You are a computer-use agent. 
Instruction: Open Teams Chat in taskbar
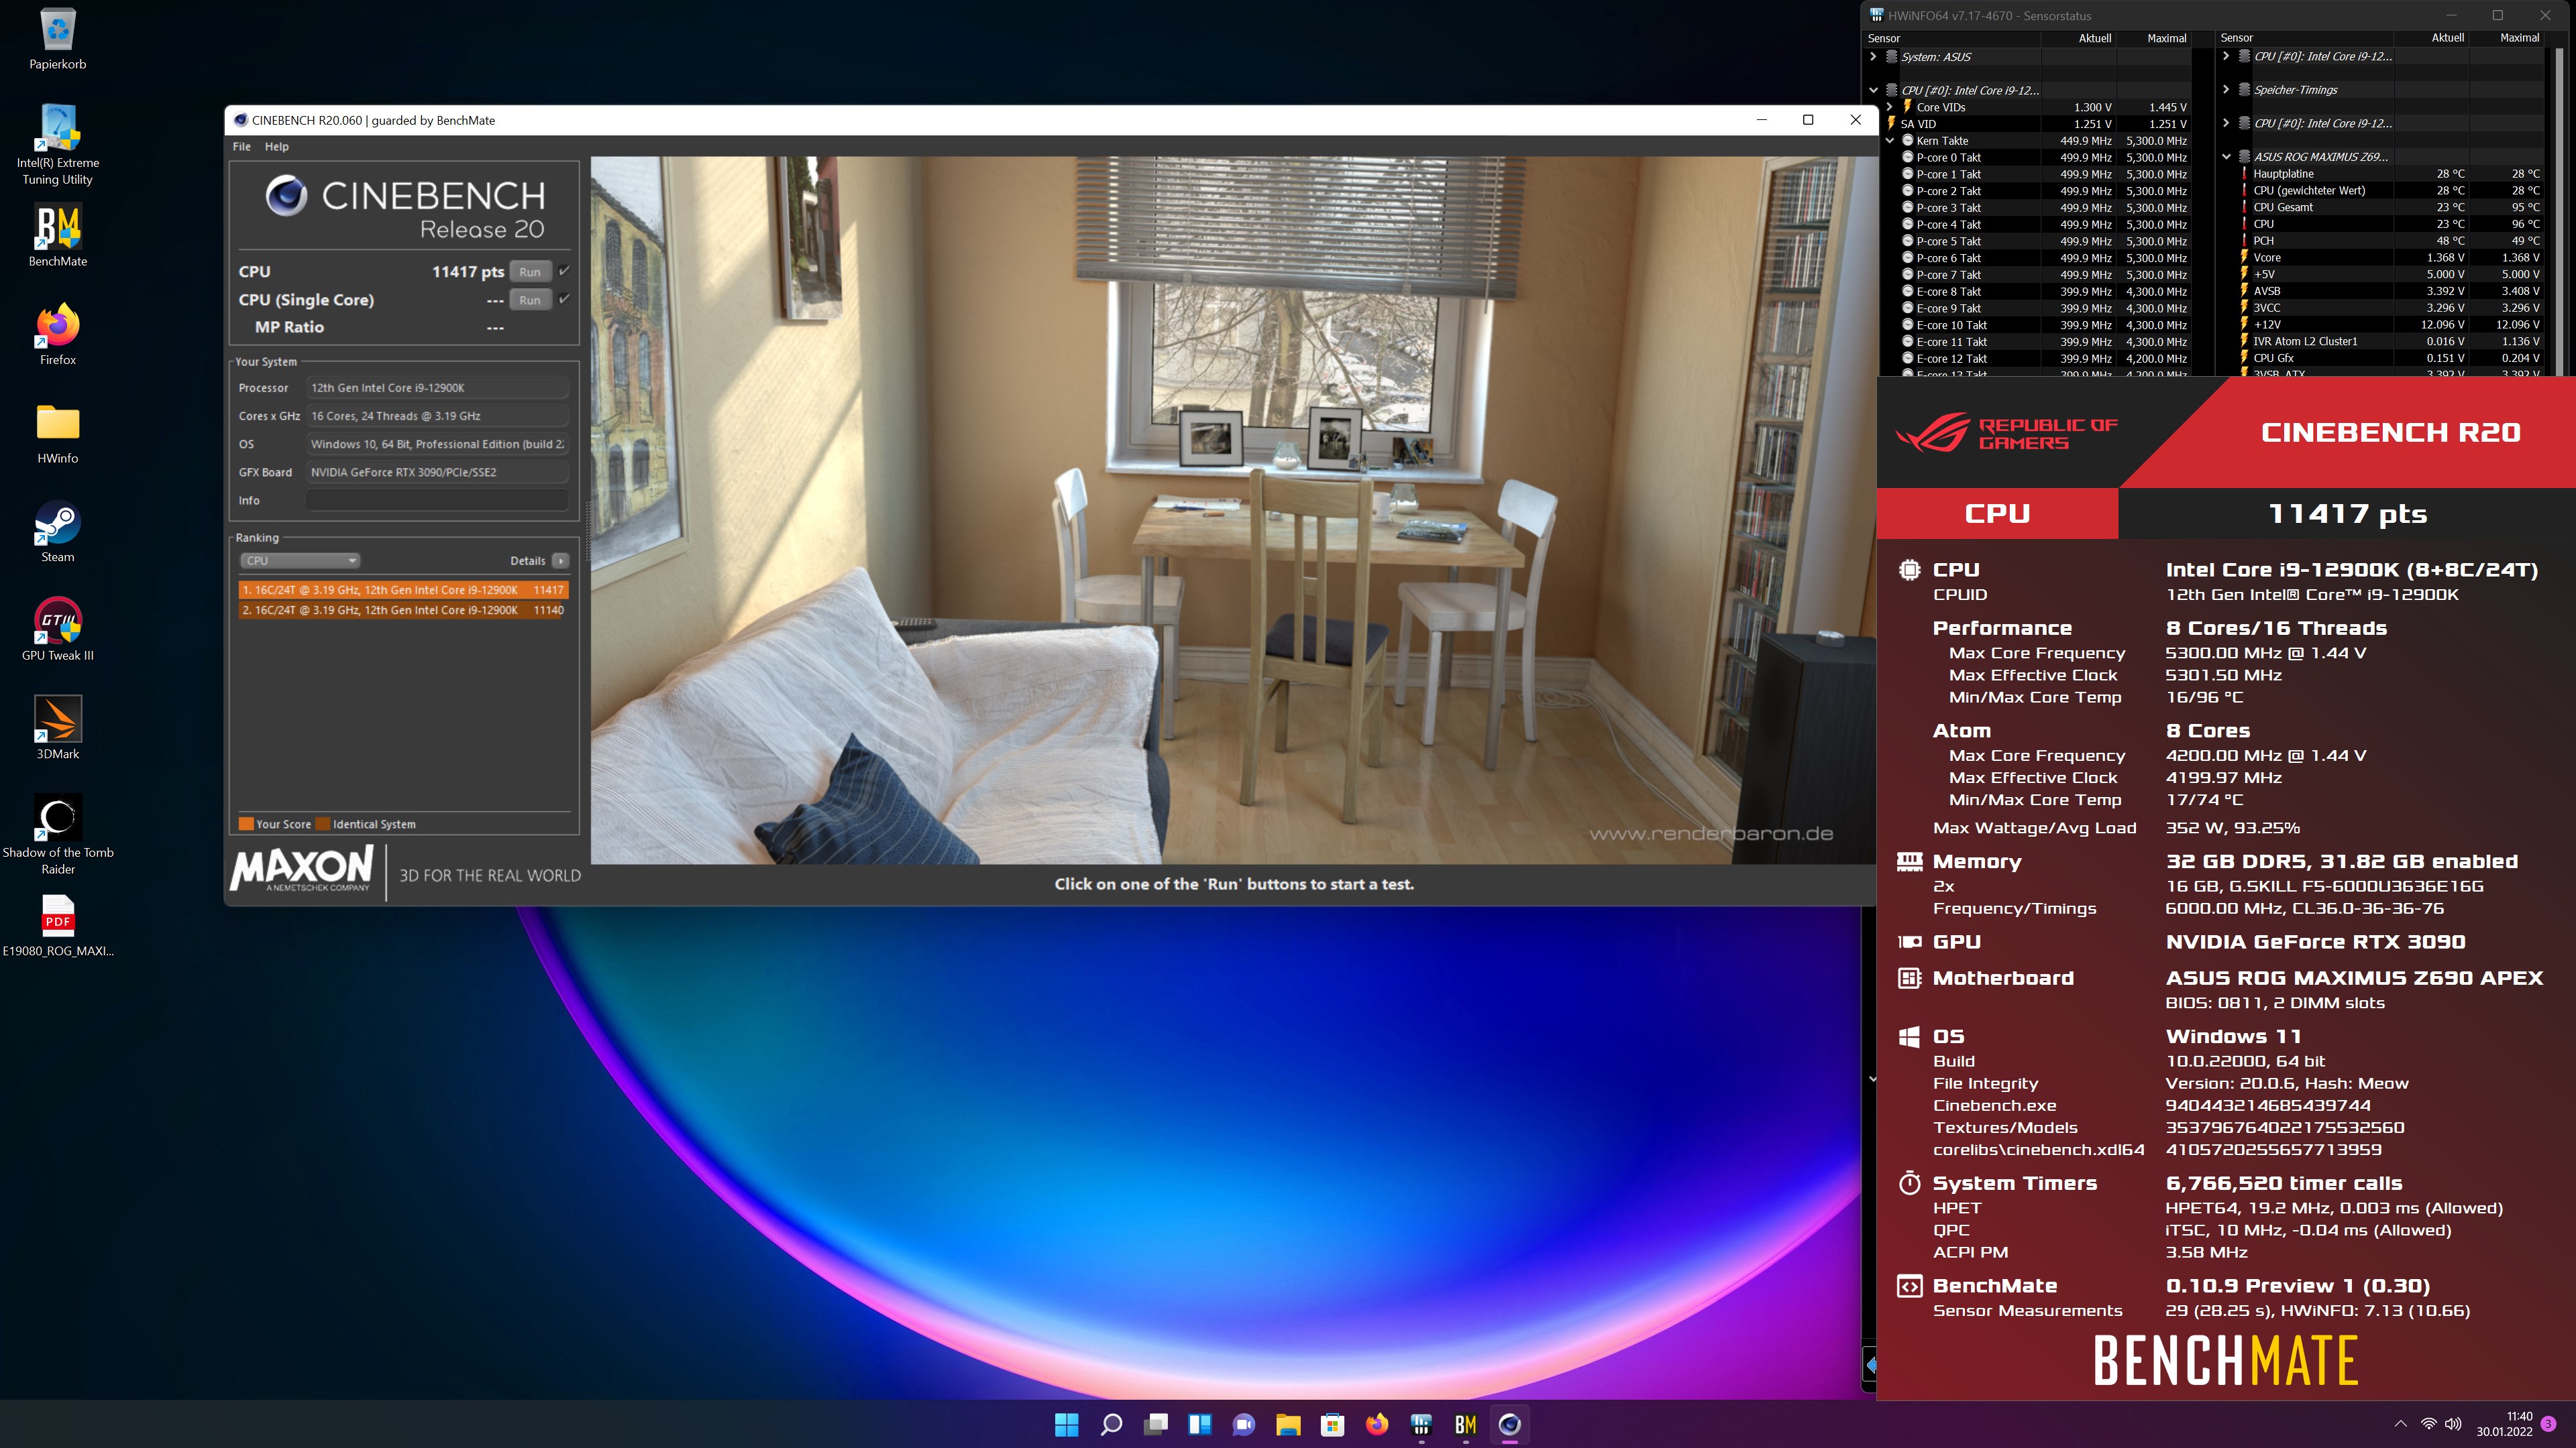coord(1244,1424)
